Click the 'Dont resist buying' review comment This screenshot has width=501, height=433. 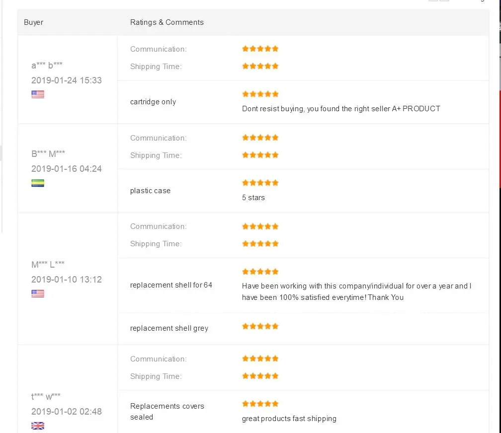[x=341, y=109]
